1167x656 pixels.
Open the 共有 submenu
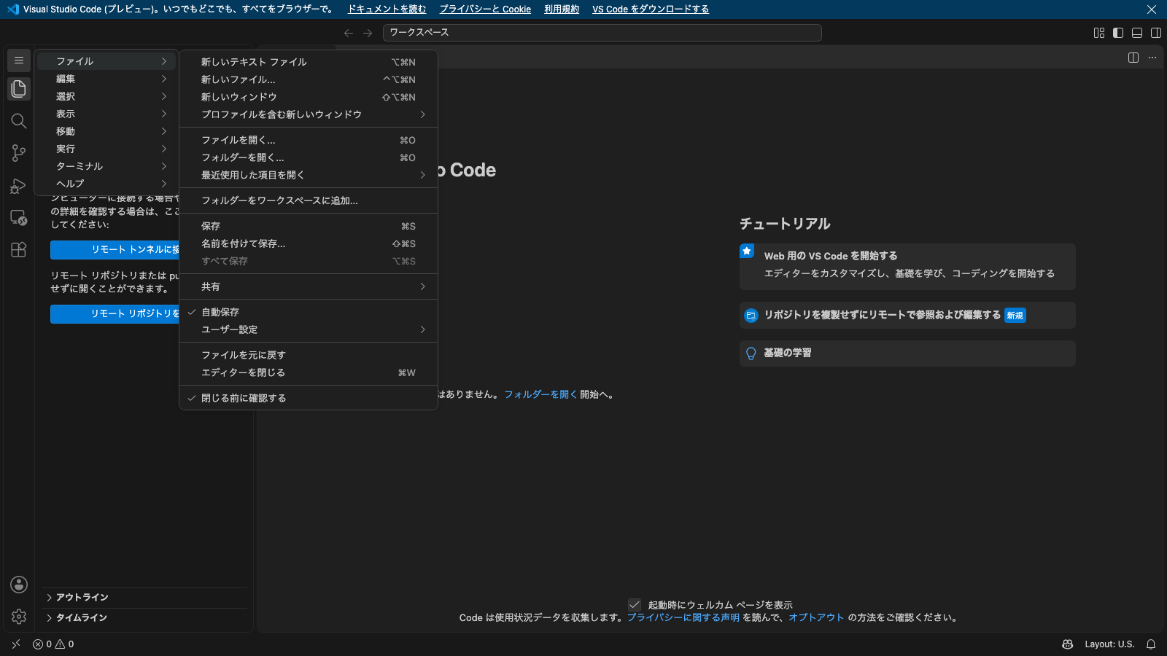(309, 286)
